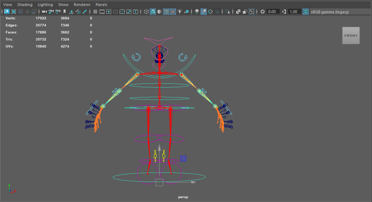Click the use all lights bulb icon
372x202 pixels.
click(180, 12)
